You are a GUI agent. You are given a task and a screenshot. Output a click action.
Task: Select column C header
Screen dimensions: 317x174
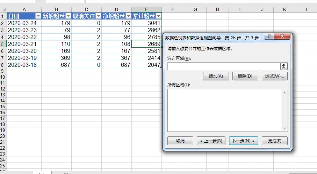87,9
